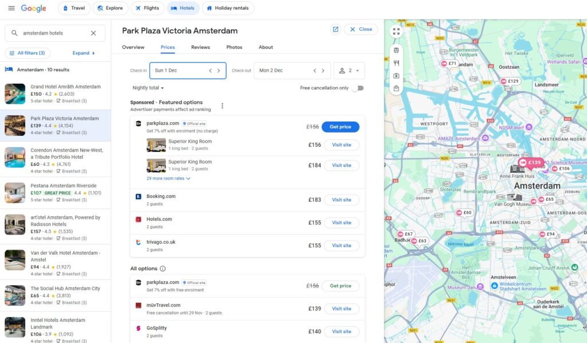587x343 pixels.
Task: Select Pestana Amsterdam Riverside result
Action: [x=56, y=193]
